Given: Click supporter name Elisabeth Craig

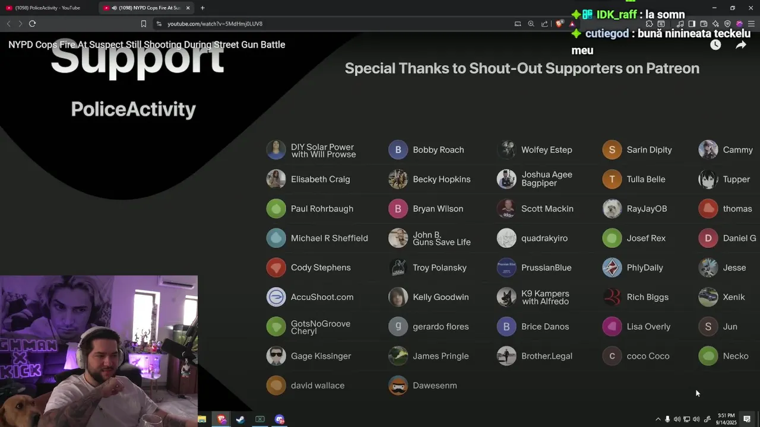Looking at the screenshot, I should coord(320,179).
